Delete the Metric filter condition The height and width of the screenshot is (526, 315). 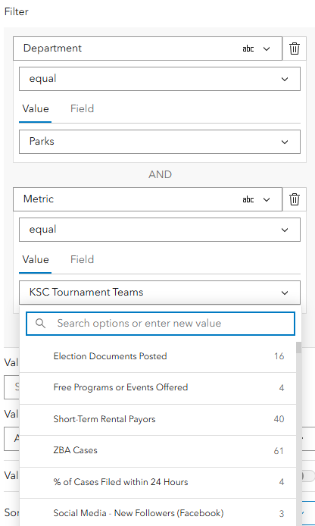point(295,199)
